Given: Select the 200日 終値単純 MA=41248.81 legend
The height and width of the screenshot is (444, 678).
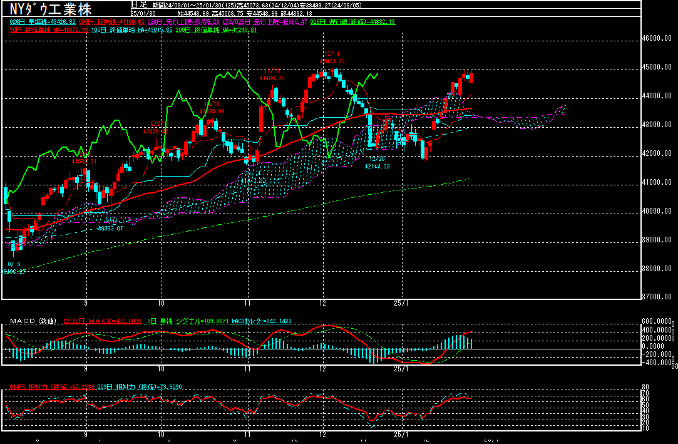Looking at the screenshot, I should [x=216, y=30].
